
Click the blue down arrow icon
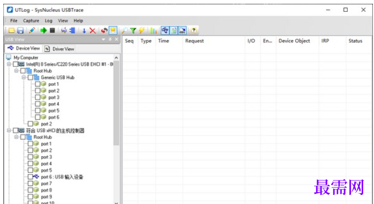point(84,31)
